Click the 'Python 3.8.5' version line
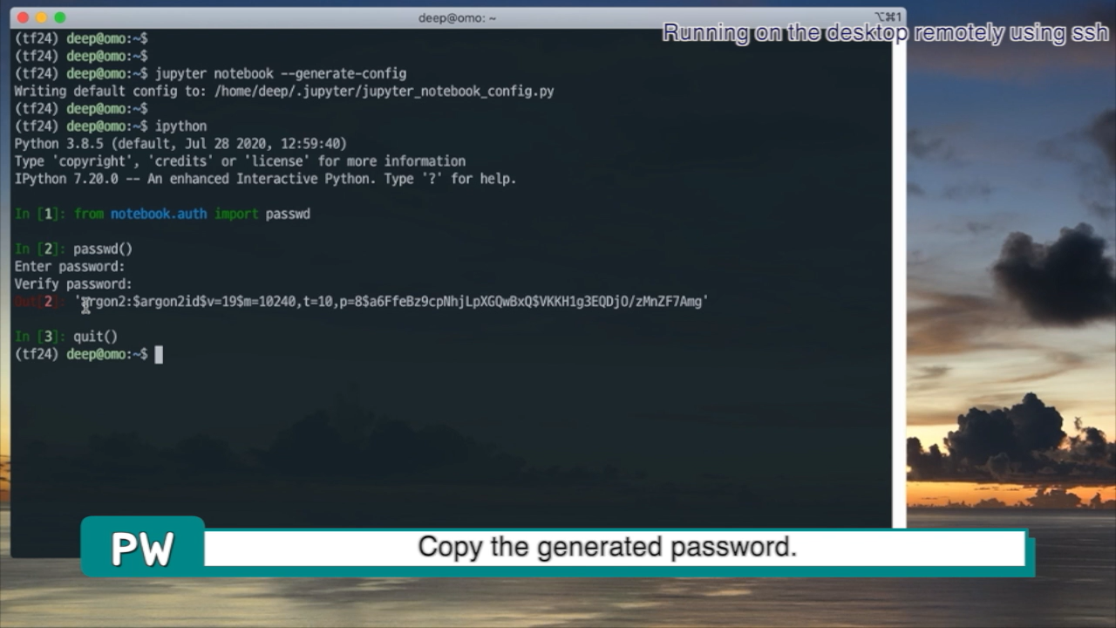The width and height of the screenshot is (1116, 628). [180, 144]
